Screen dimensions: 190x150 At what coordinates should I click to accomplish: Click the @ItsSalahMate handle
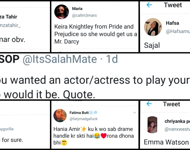(59, 59)
